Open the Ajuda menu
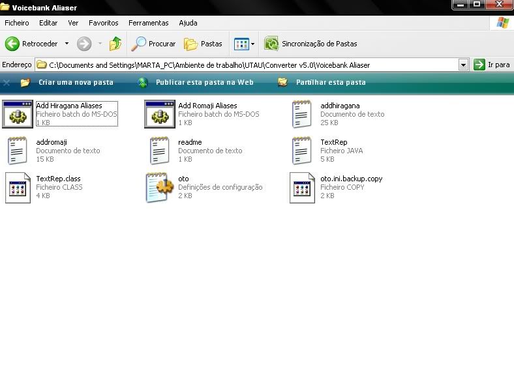This screenshot has width=514, height=384. point(188,23)
